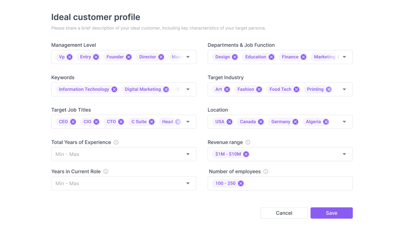Delete the CTO job title tag
Screen dimensions: 404x227
point(121,122)
